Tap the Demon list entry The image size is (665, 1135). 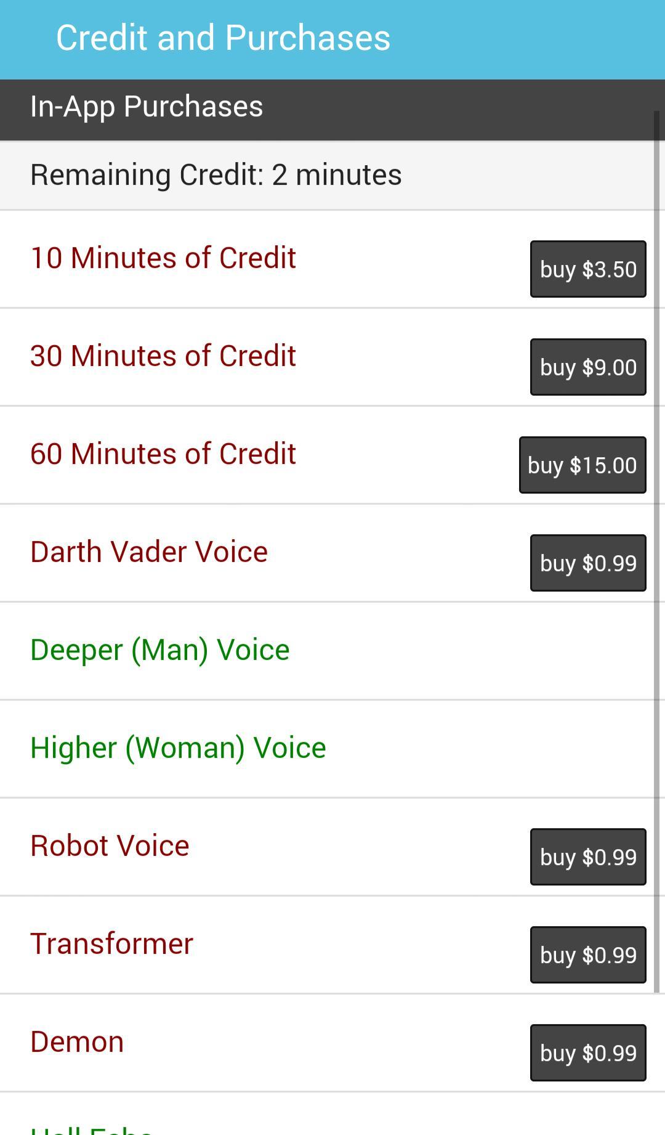pyautogui.click(x=77, y=1042)
